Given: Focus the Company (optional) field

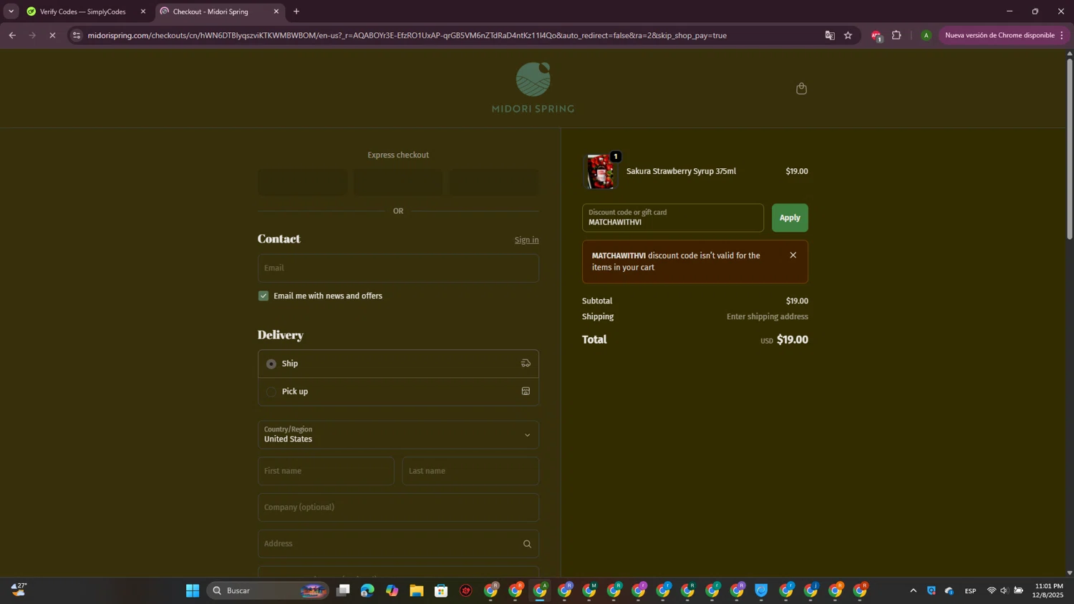Looking at the screenshot, I should pyautogui.click(x=398, y=507).
